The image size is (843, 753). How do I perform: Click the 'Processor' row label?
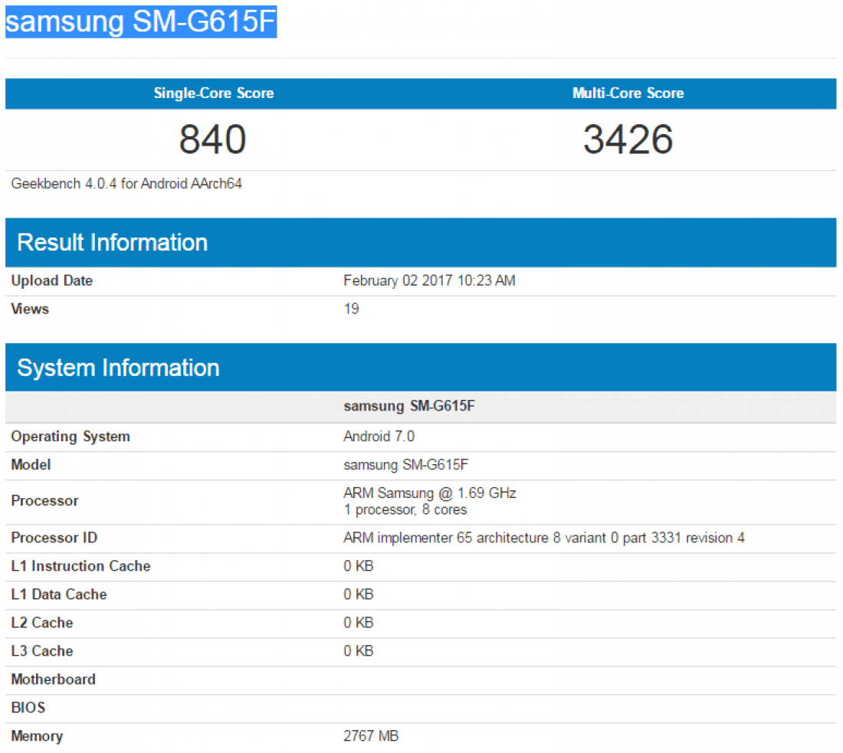pos(44,501)
